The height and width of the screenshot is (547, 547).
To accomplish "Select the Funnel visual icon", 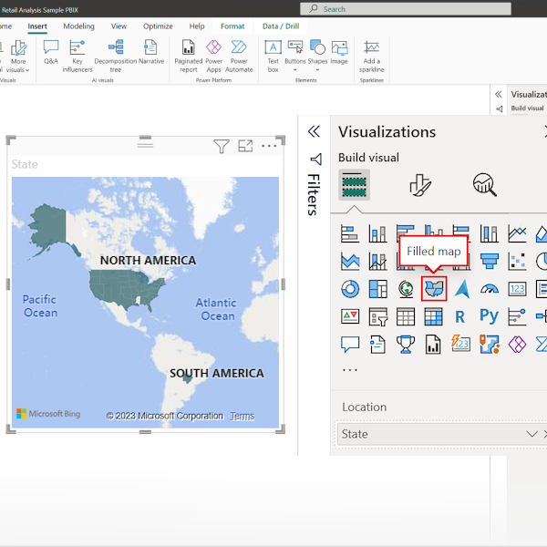I will [x=490, y=262].
